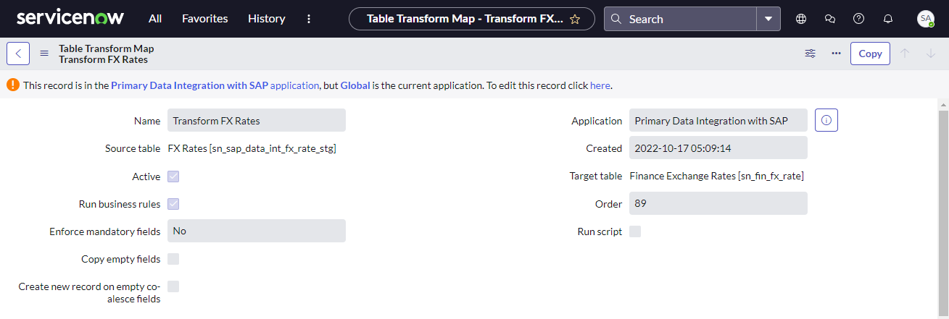Toggle the Active checkbox
The height and width of the screenshot is (319, 949).
173,176
